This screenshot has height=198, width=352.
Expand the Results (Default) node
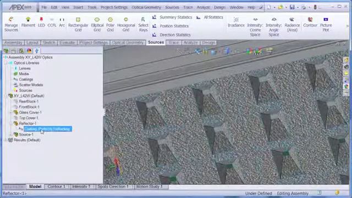tap(5, 140)
